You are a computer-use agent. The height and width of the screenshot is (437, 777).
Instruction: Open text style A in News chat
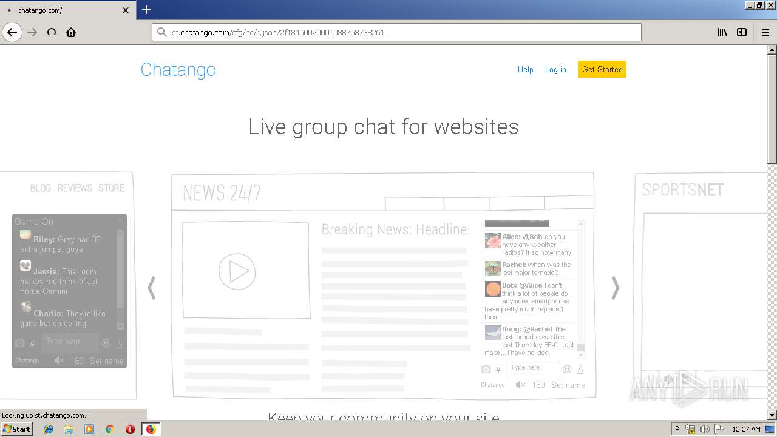pos(580,369)
